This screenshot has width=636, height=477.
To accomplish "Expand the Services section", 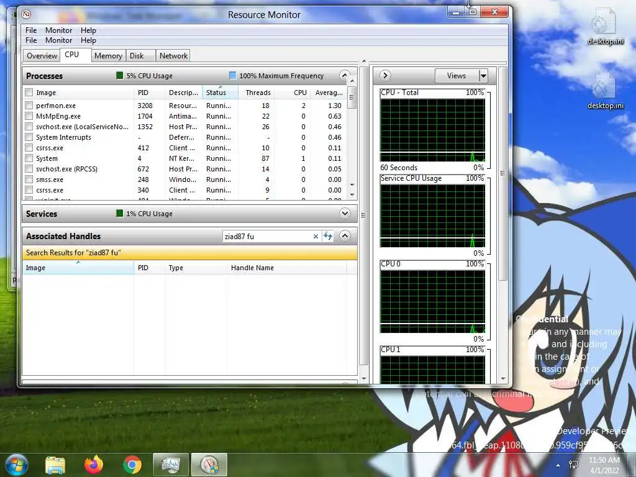I will click(345, 214).
